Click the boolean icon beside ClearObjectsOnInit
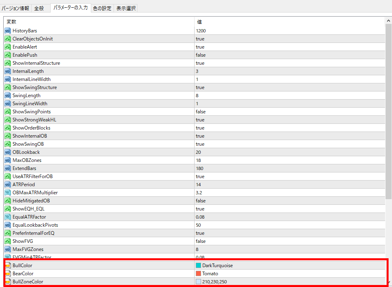 [8, 39]
